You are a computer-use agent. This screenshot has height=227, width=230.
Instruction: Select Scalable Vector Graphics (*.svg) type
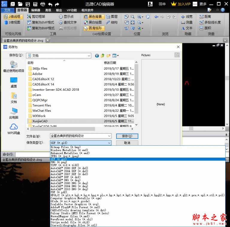[138, 204]
